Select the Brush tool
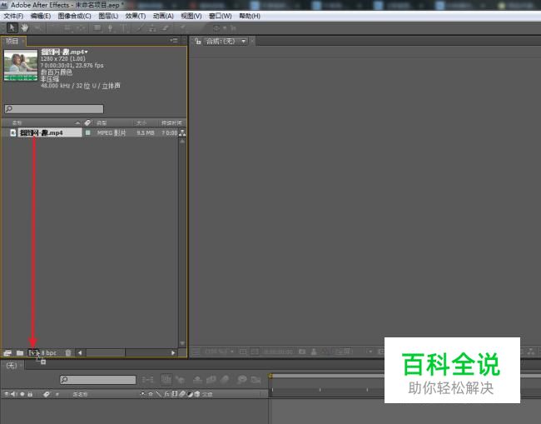The width and height of the screenshot is (541, 424). click(139, 28)
